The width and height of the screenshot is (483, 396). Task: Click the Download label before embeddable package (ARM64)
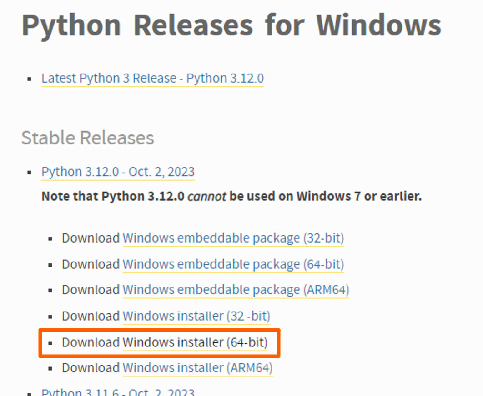point(91,290)
